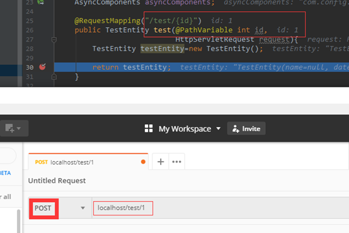Add a new request tab with plus
This screenshot has height=233, width=349.
click(x=161, y=162)
